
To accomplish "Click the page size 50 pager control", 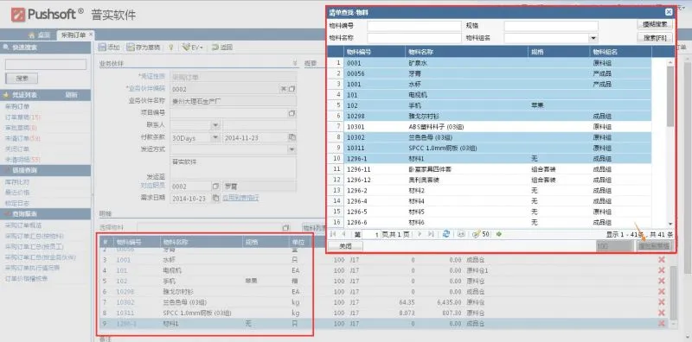I will point(481,234).
